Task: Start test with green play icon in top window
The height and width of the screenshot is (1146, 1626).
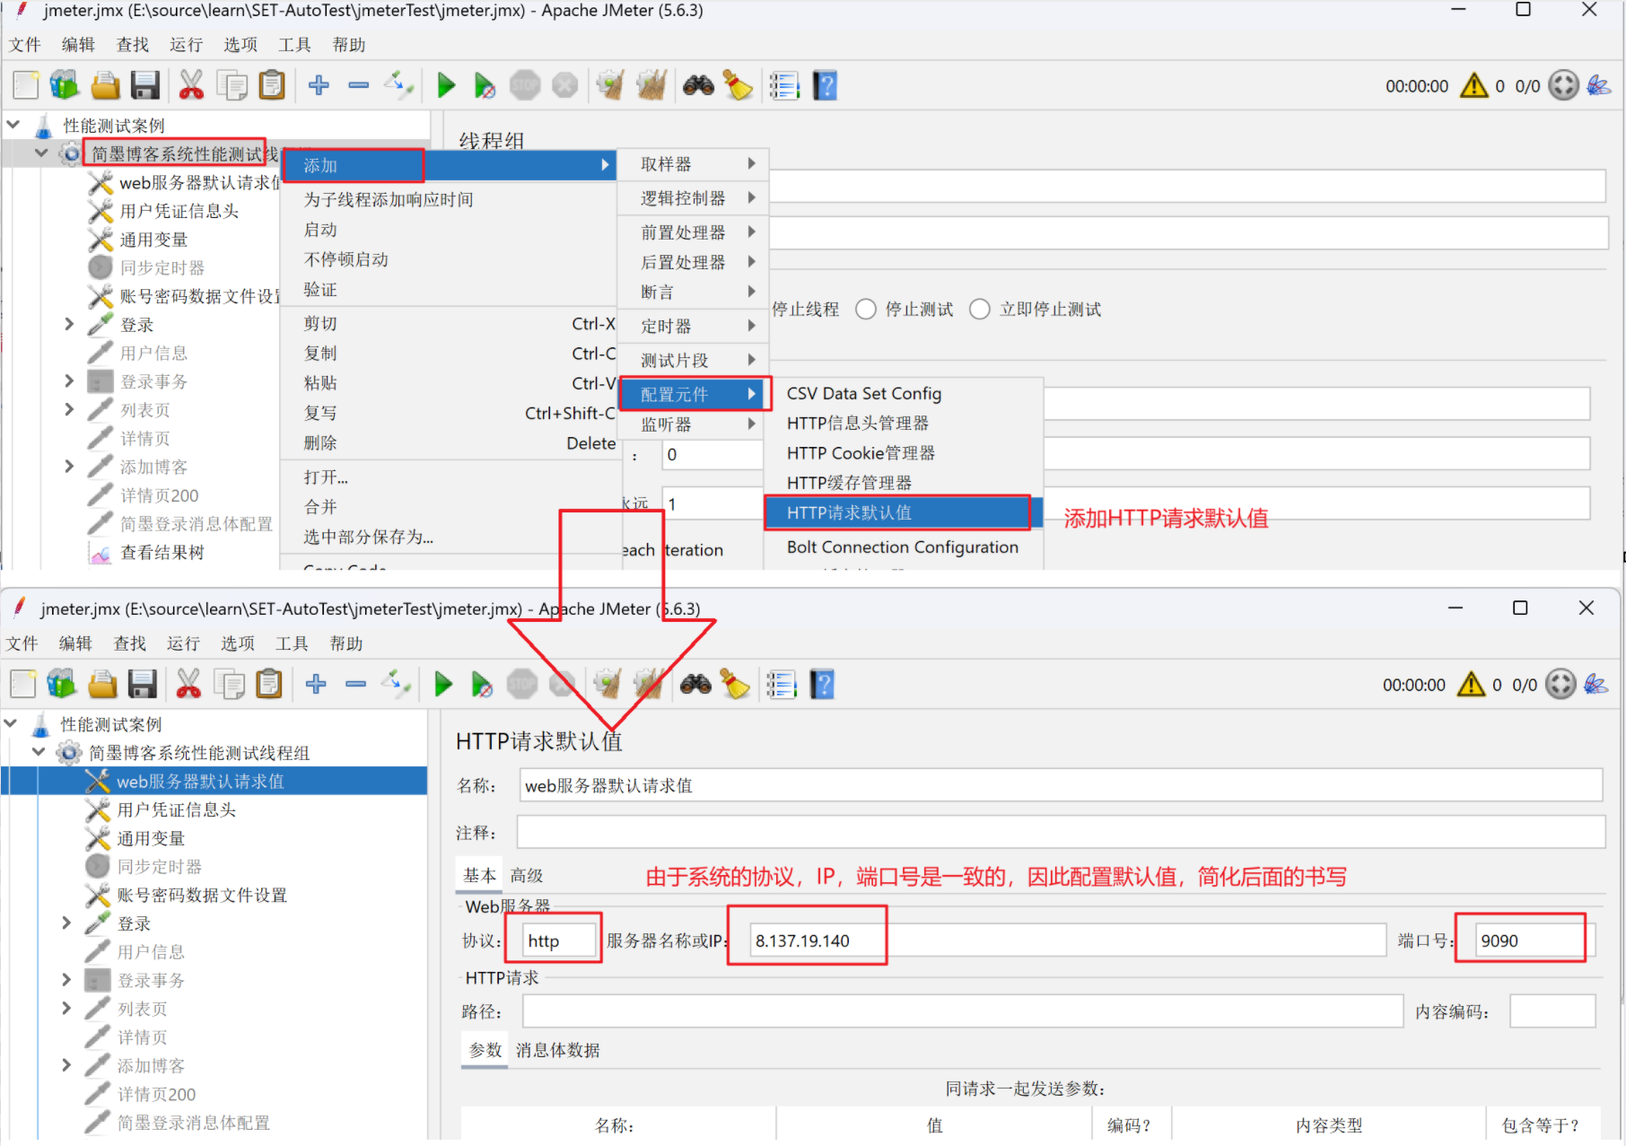Action: [446, 85]
